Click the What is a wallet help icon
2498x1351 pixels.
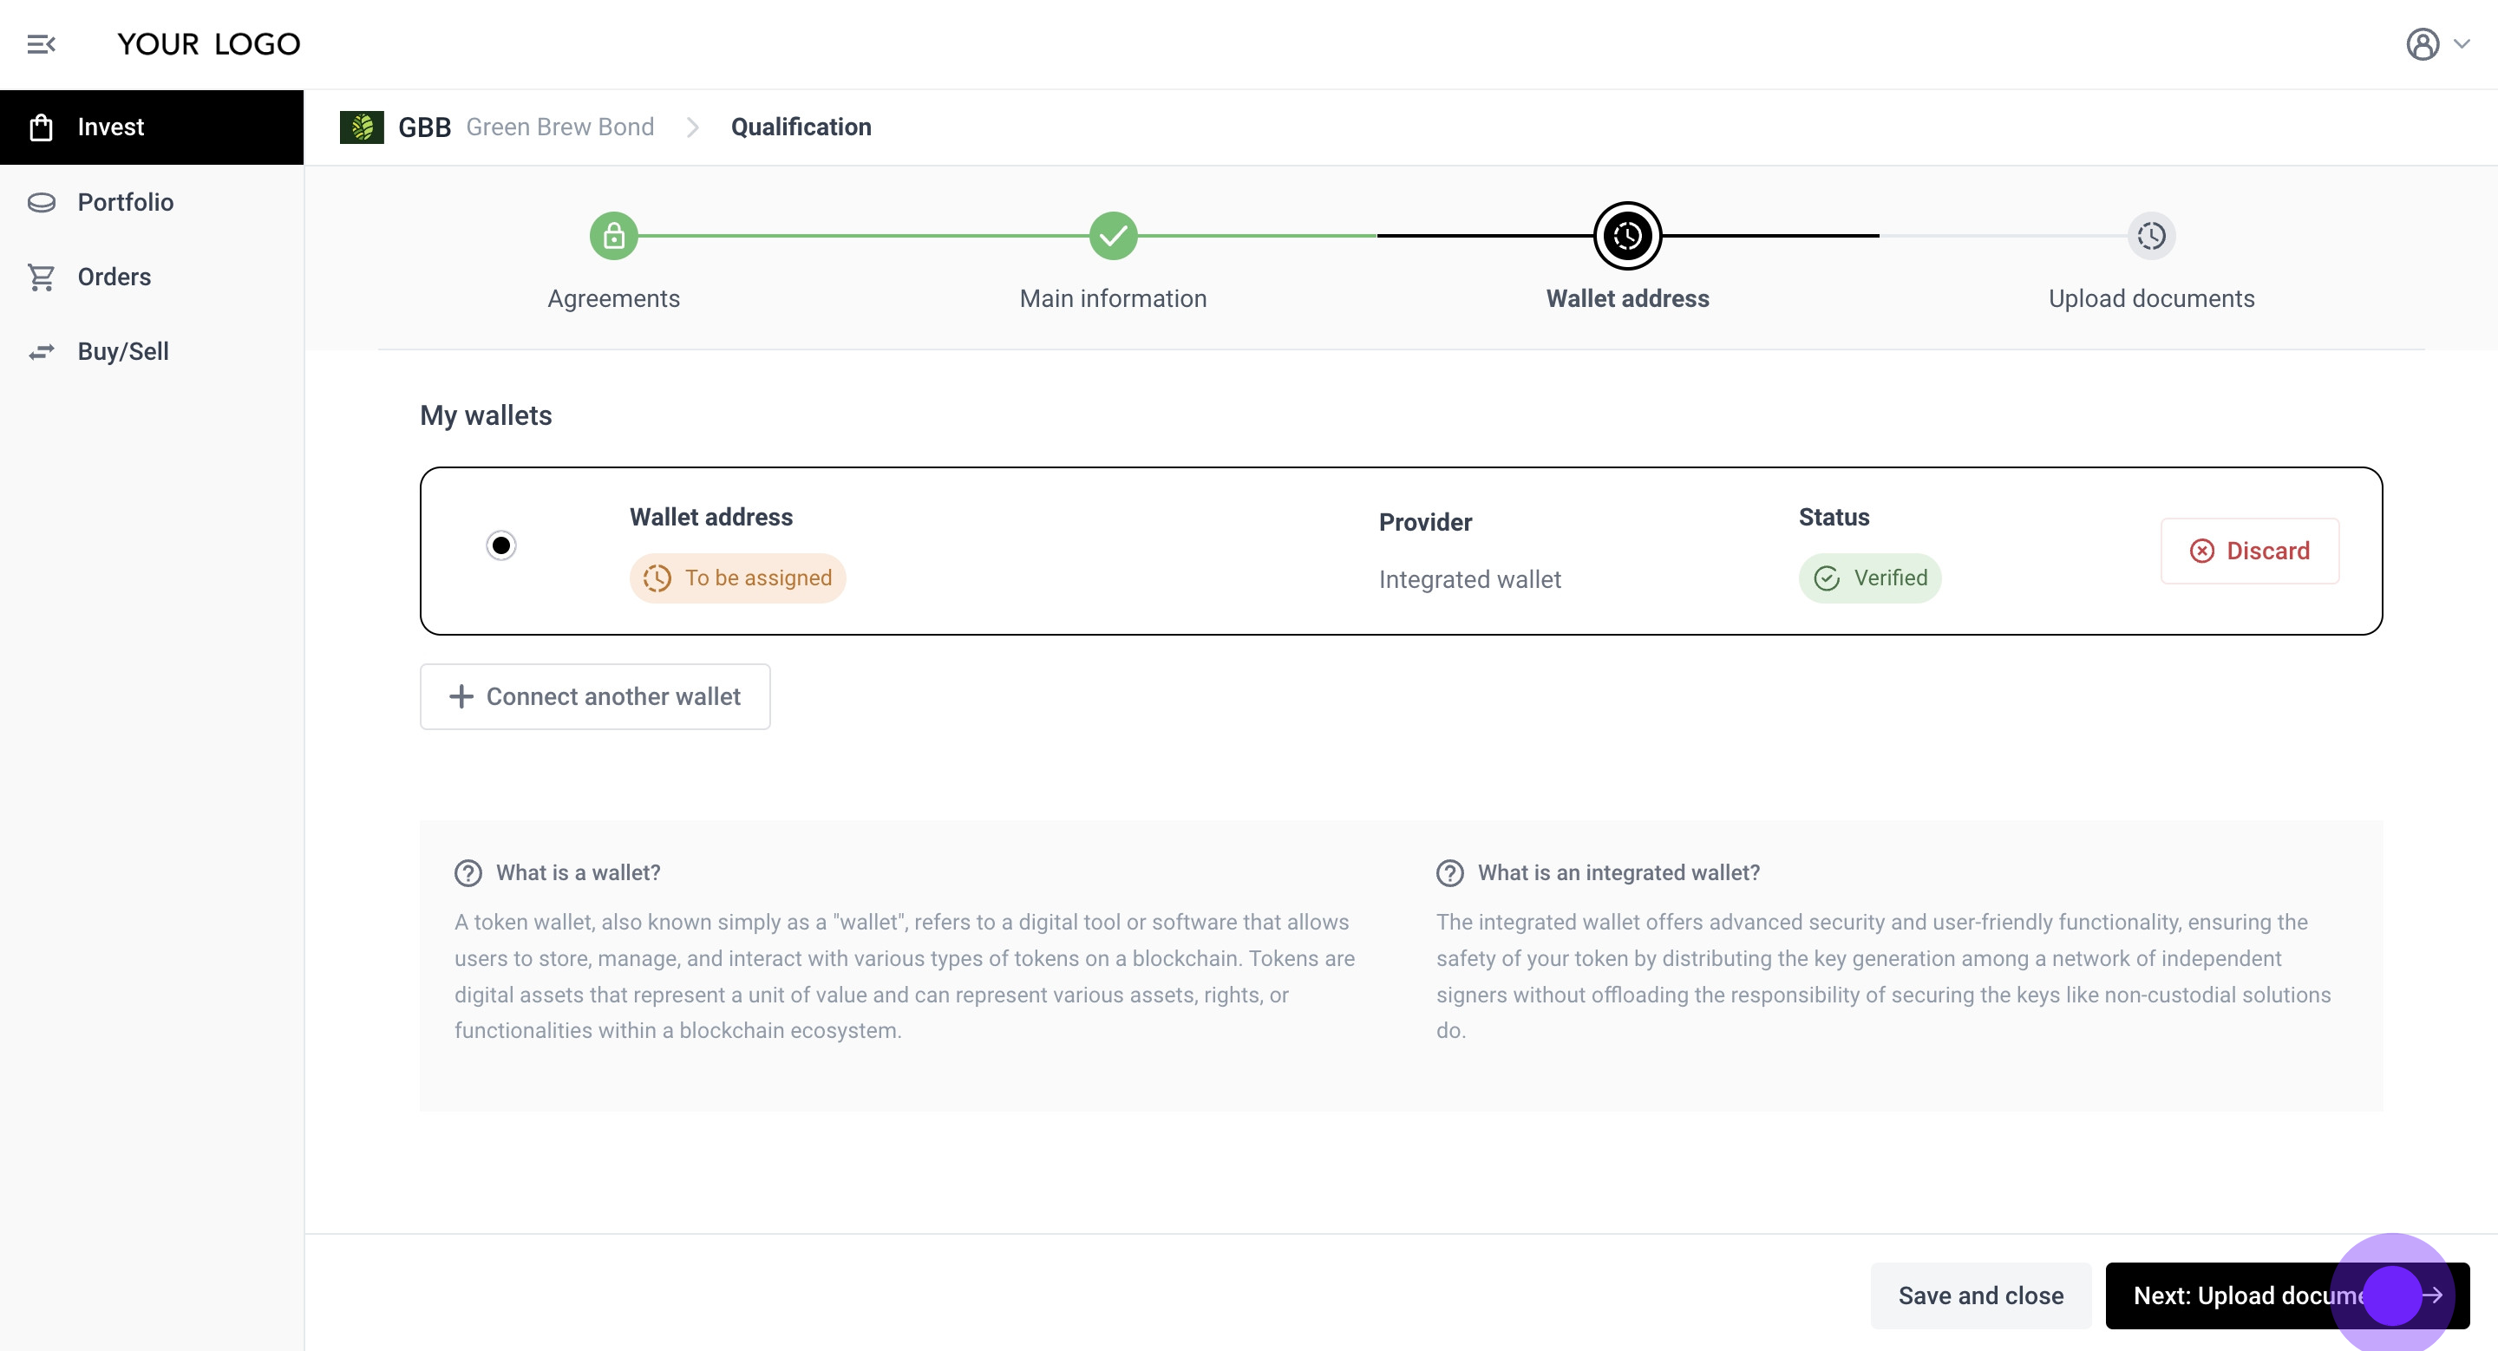(x=468, y=873)
